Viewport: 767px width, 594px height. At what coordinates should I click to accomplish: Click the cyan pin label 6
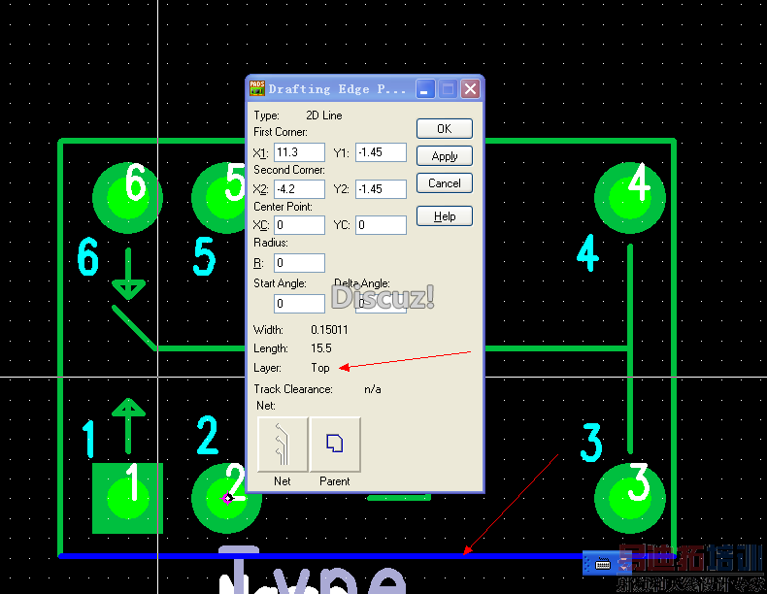[88, 256]
